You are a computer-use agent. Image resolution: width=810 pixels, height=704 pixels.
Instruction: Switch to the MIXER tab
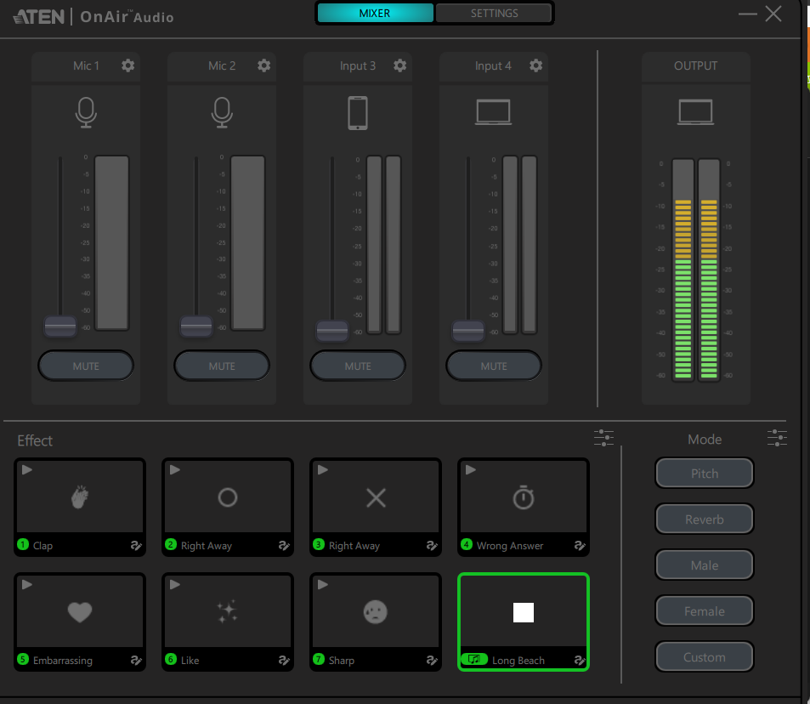[375, 13]
